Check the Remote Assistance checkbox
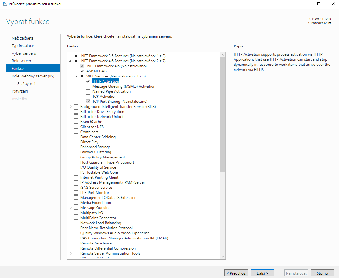 point(76,243)
